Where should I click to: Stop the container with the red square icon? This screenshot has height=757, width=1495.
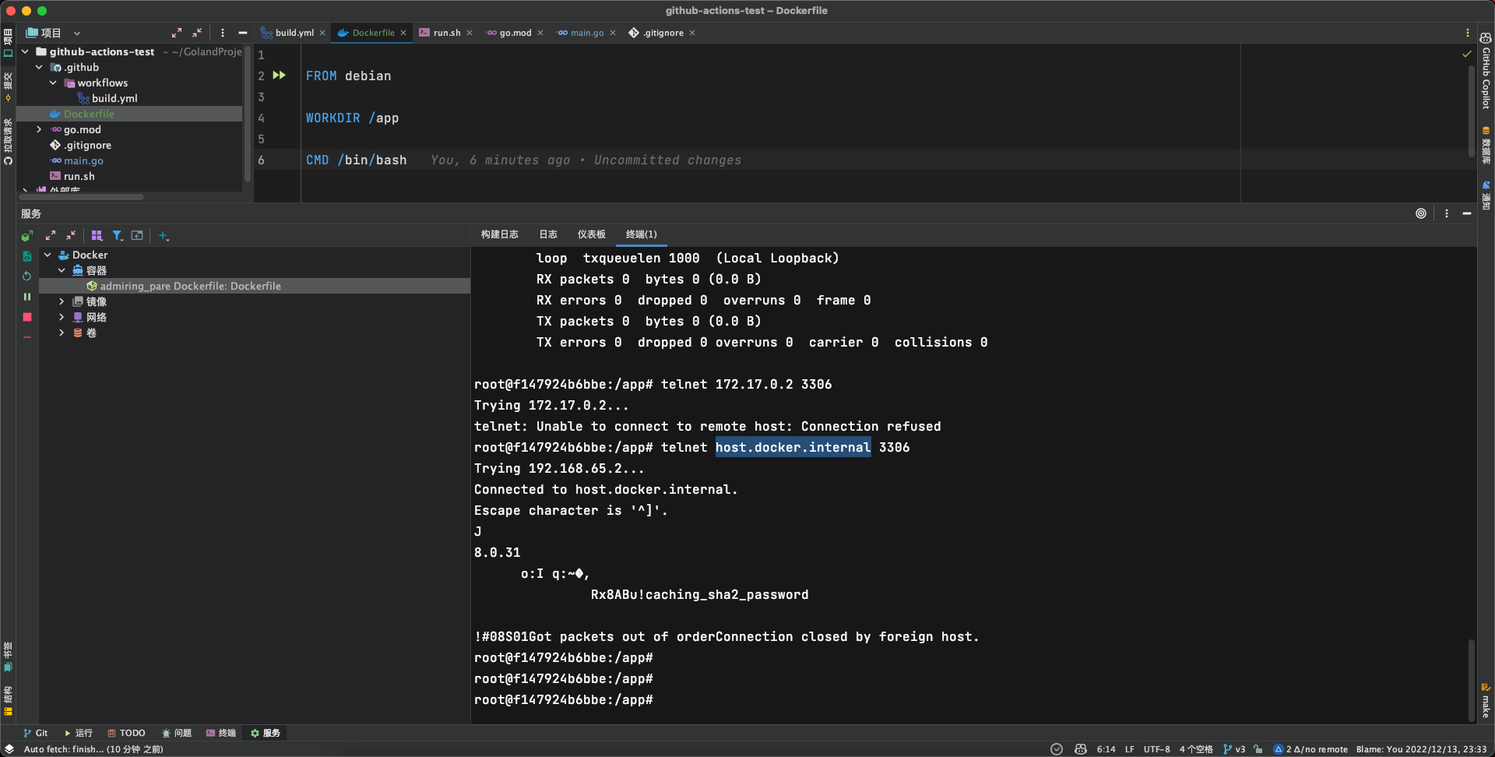(x=27, y=317)
